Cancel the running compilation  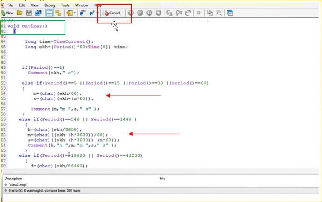pos(112,13)
